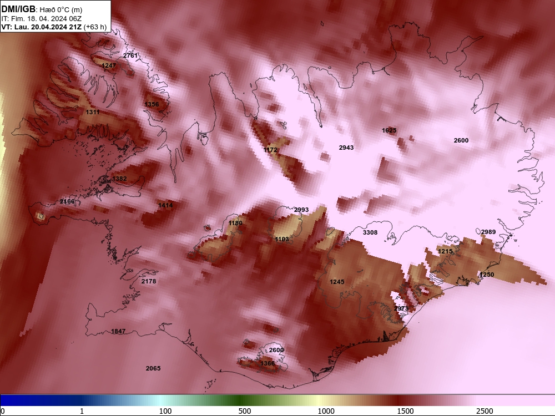Click the 0 tick on the color scale

(3, 411)
